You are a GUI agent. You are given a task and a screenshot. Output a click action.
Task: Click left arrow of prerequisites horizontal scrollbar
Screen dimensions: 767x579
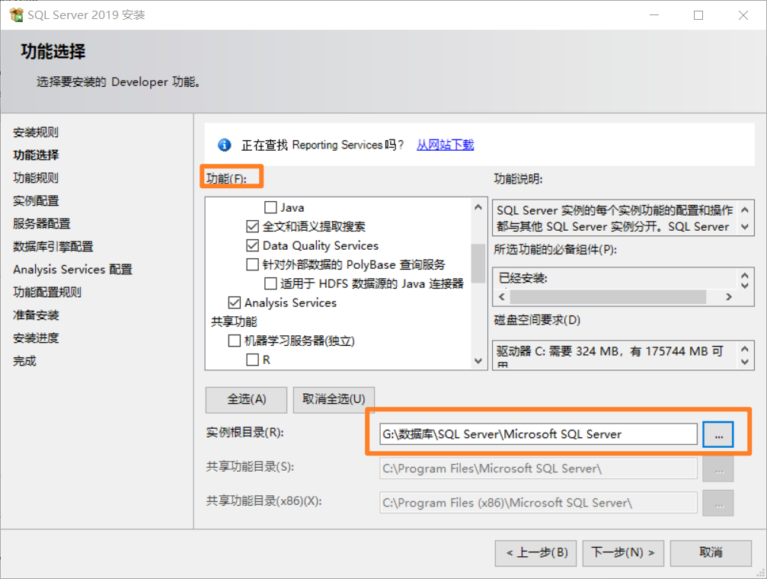[502, 297]
